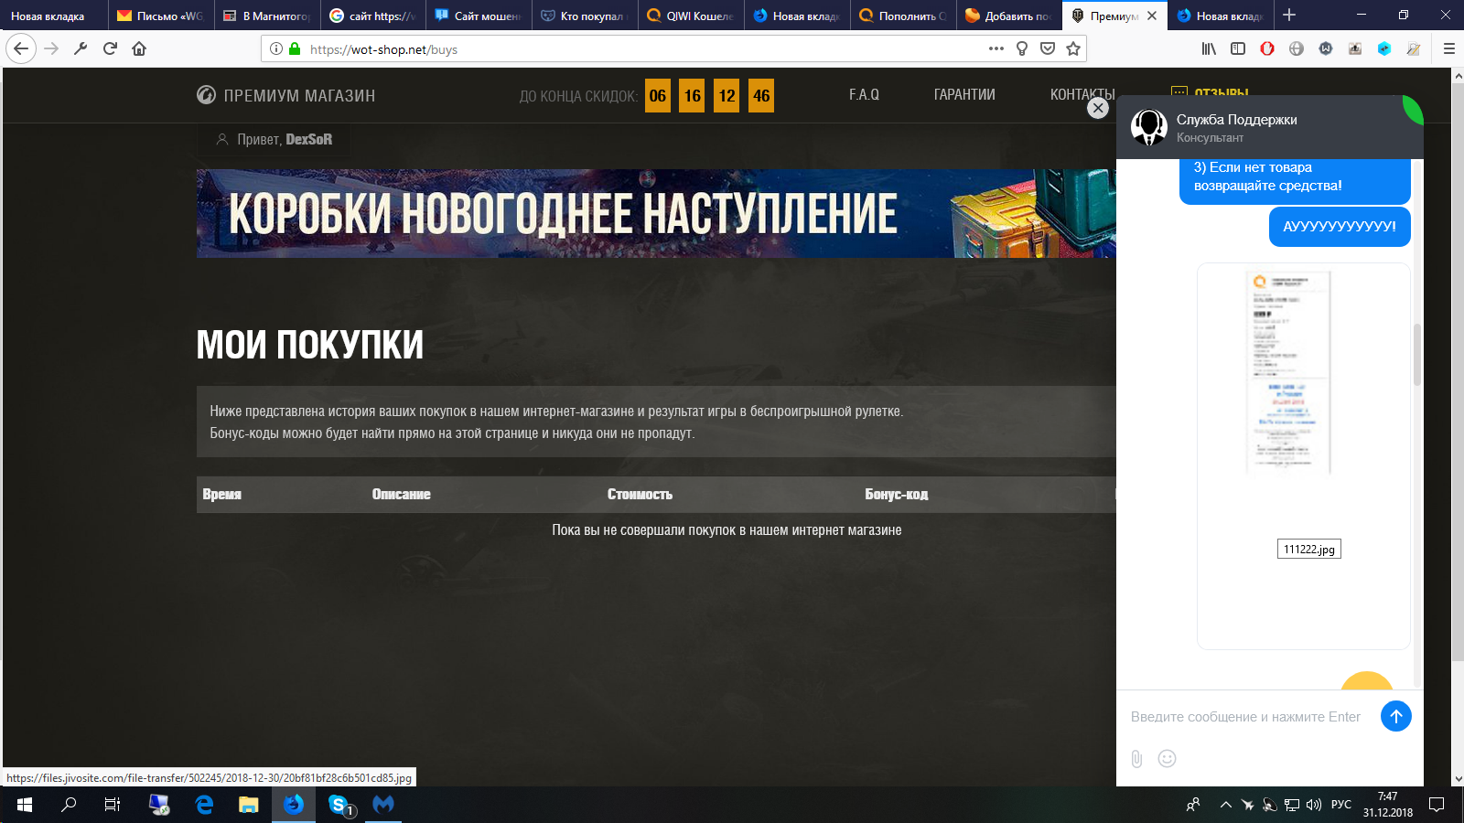
Task: Click the blue hexagon extension icon
Action: (1384, 48)
